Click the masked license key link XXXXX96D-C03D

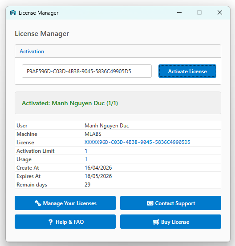[138, 142]
